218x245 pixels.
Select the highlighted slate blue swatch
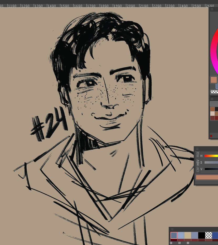coord(174,235)
